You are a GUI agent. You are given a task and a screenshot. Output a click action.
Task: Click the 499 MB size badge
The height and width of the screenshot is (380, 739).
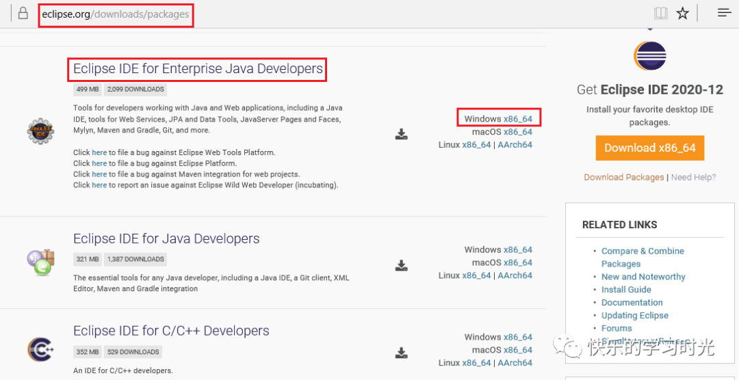[x=88, y=90]
